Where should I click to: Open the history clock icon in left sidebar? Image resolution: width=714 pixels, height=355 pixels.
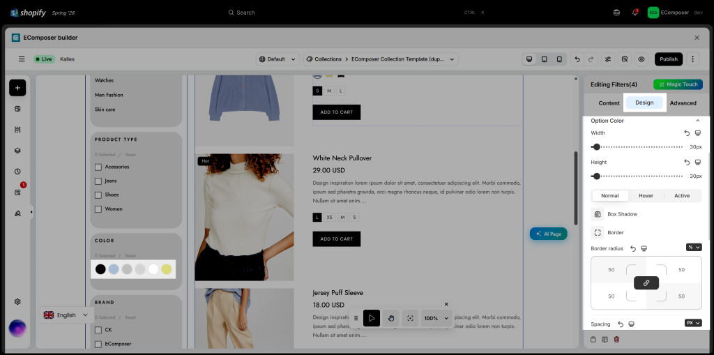(x=17, y=172)
